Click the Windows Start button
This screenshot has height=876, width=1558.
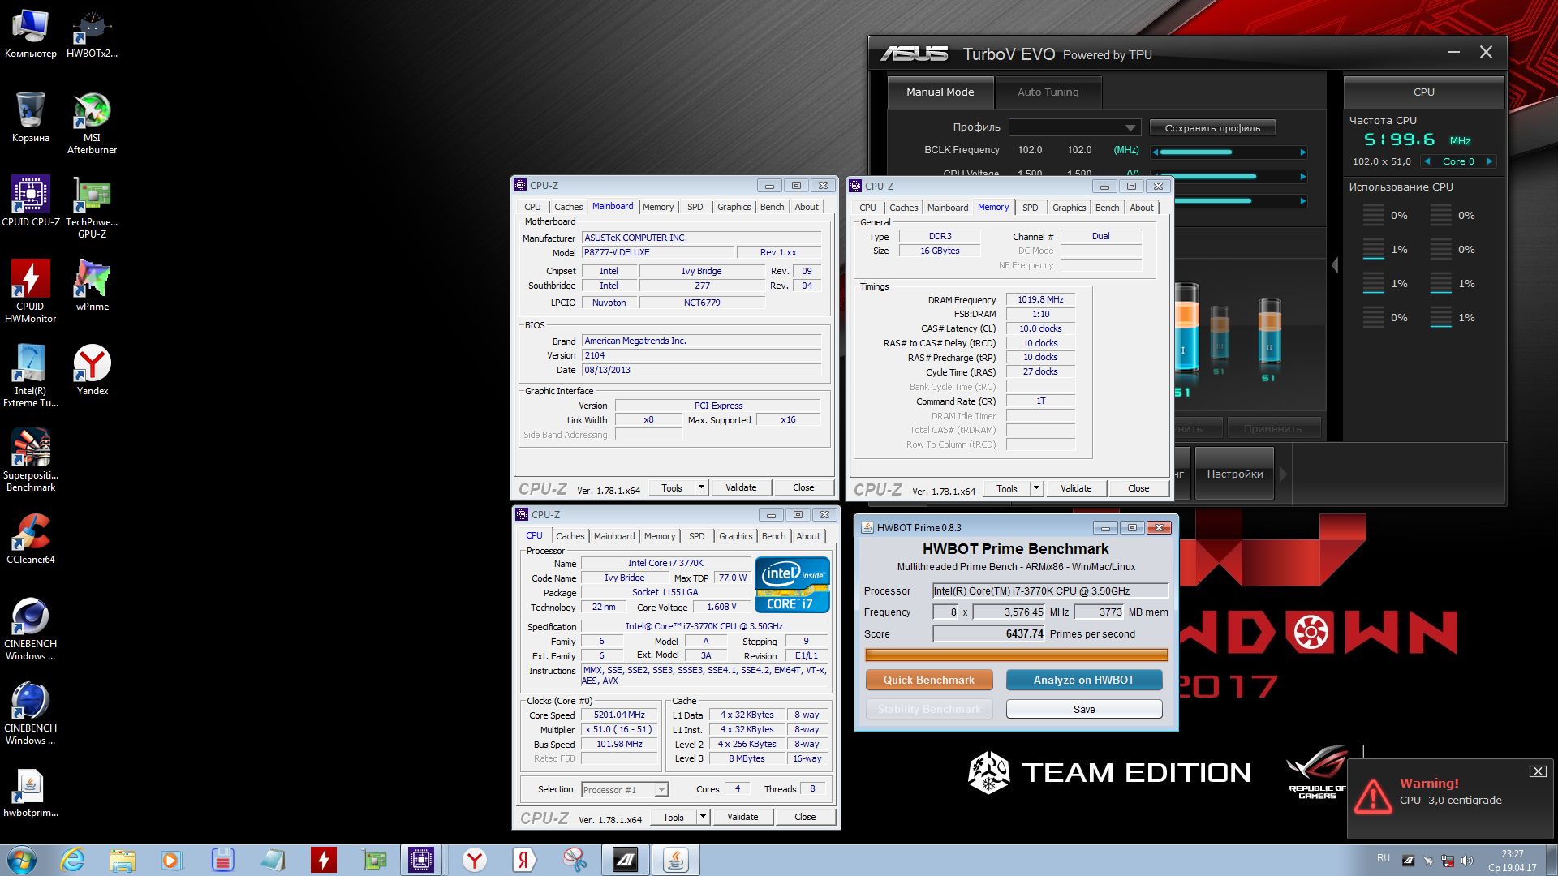pos(21,860)
